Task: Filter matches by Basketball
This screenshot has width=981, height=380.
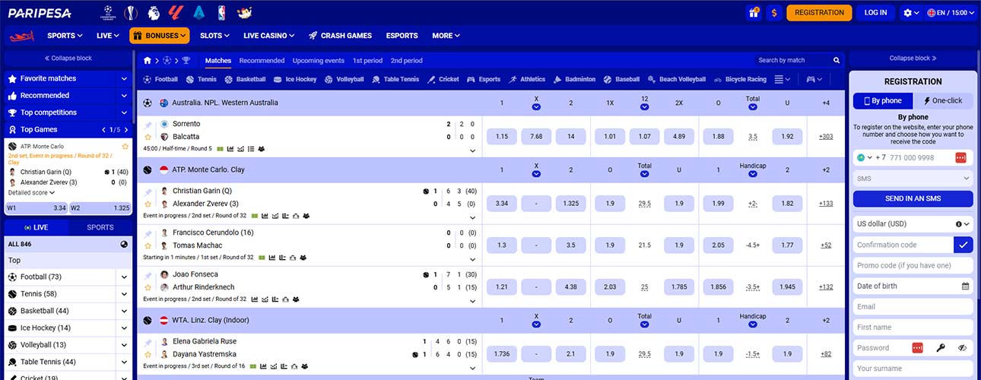Action: tap(245, 79)
